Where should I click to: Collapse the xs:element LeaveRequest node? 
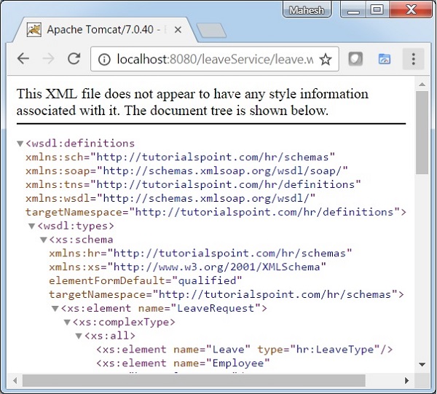pos(55,309)
